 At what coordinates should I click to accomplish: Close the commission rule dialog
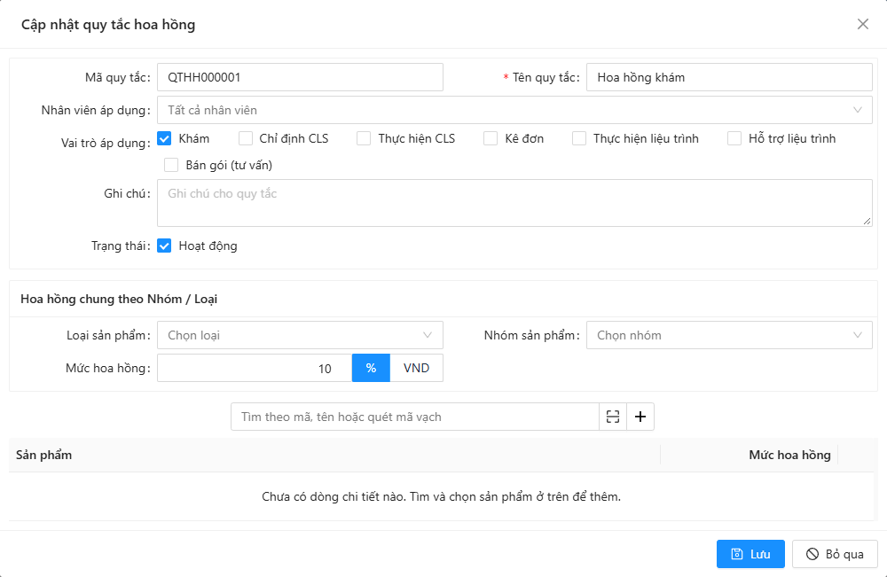pyautogui.click(x=863, y=24)
